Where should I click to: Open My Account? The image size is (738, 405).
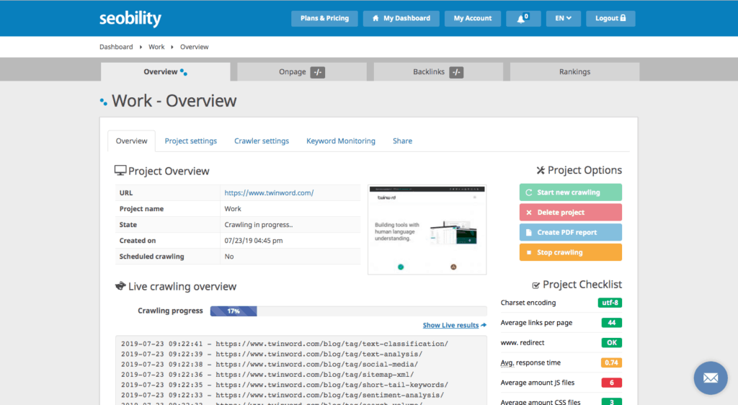tap(473, 18)
